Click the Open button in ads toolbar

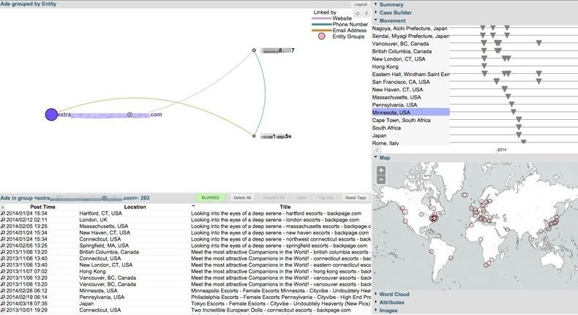301,198
